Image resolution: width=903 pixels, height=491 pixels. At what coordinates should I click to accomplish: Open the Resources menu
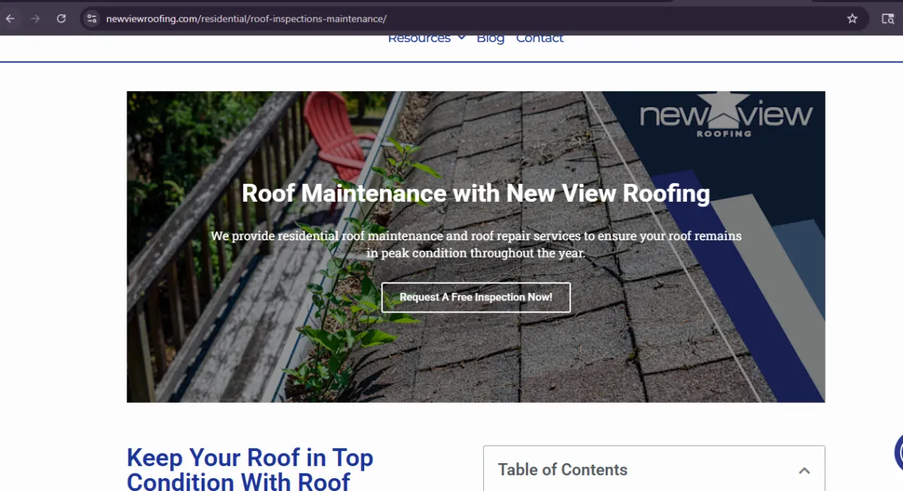click(x=419, y=38)
